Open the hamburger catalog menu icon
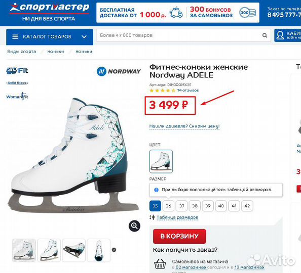Viewport: 301px width, 273px height. coord(15,37)
